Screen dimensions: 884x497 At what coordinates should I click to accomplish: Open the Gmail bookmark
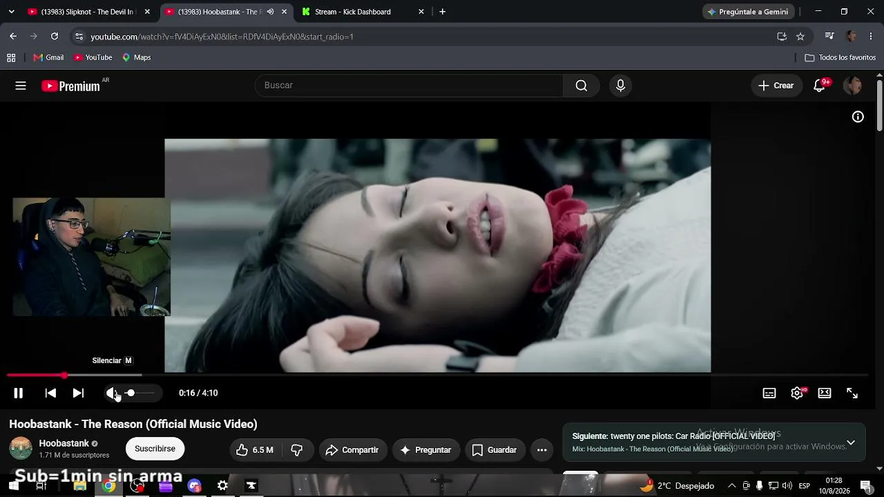tap(48, 57)
